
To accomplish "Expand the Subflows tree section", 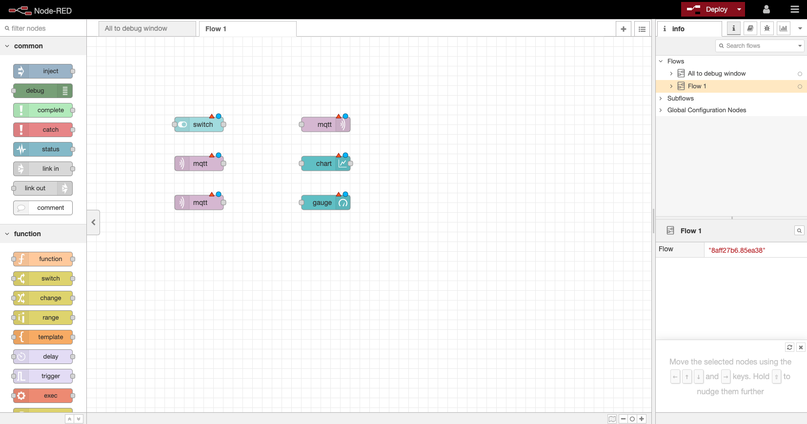I will (661, 98).
